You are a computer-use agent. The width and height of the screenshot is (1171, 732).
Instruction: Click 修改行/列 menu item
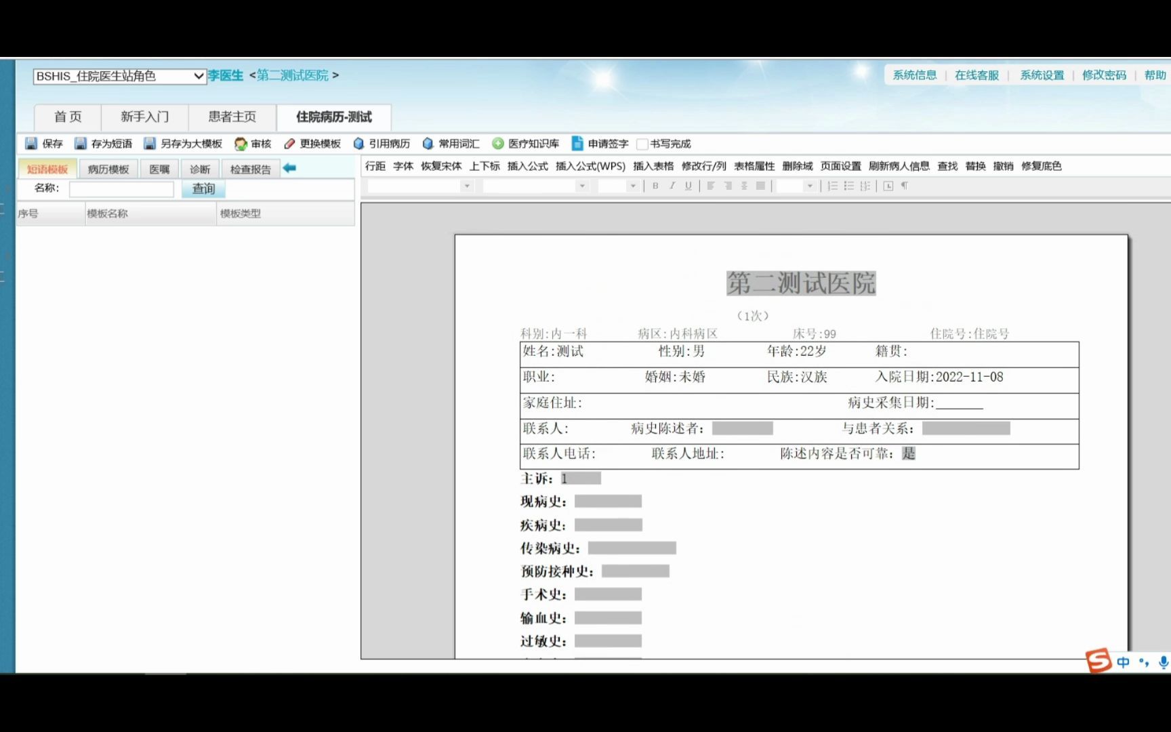tap(704, 166)
